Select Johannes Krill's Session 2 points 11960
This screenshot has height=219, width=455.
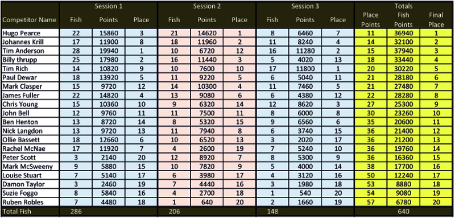coord(207,42)
